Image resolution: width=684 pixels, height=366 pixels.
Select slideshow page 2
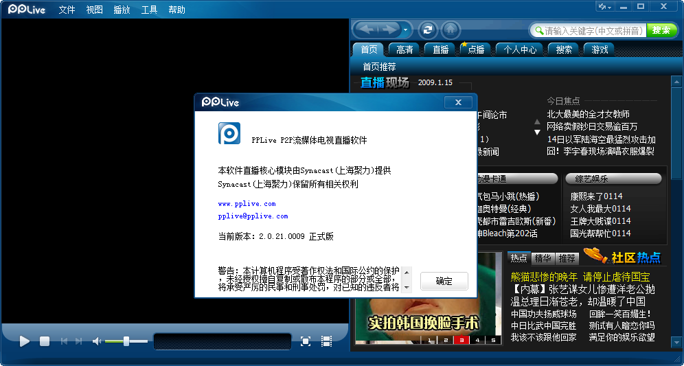pos(446,340)
